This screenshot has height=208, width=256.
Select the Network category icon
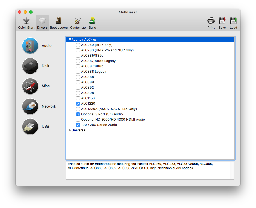click(x=30, y=106)
